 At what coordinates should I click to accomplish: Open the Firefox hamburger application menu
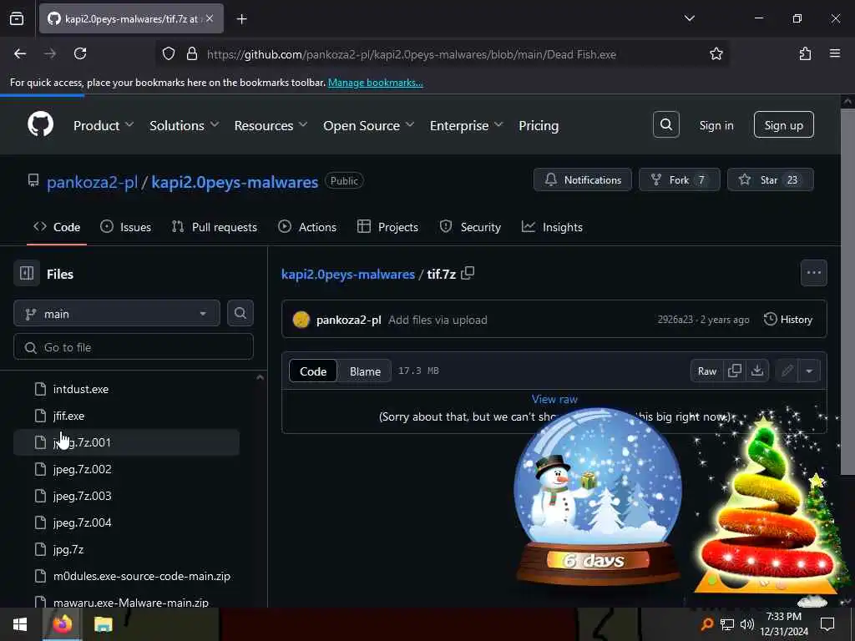coord(835,54)
